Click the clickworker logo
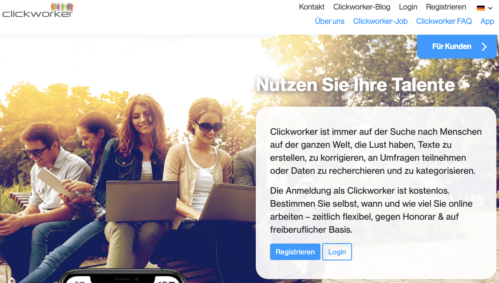Viewport: 499px width, 283px height. (x=38, y=10)
